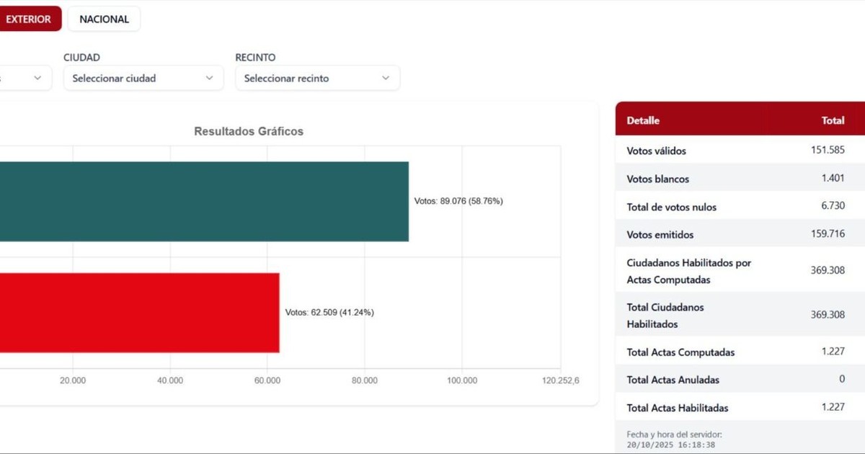This screenshot has width=865, height=454.
Task: Click the chevron icon on the RECINTO selector
Action: coord(384,77)
